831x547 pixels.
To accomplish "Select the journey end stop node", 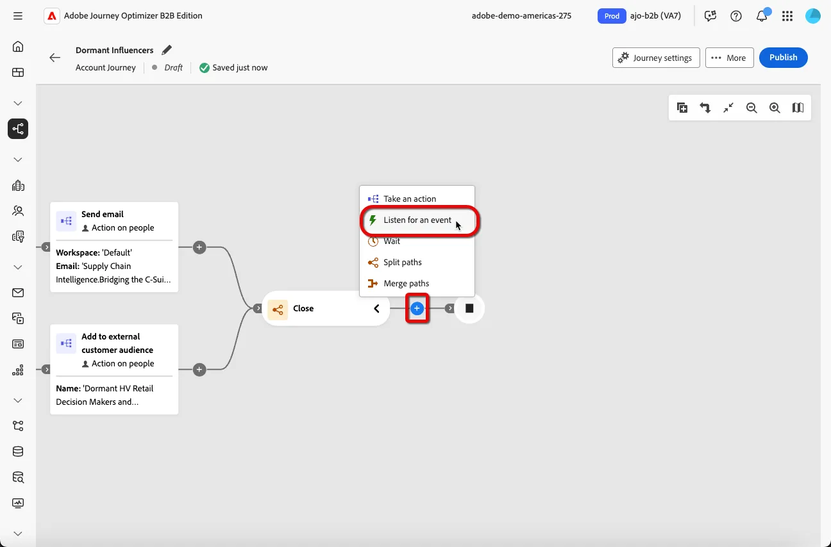I will click(469, 309).
